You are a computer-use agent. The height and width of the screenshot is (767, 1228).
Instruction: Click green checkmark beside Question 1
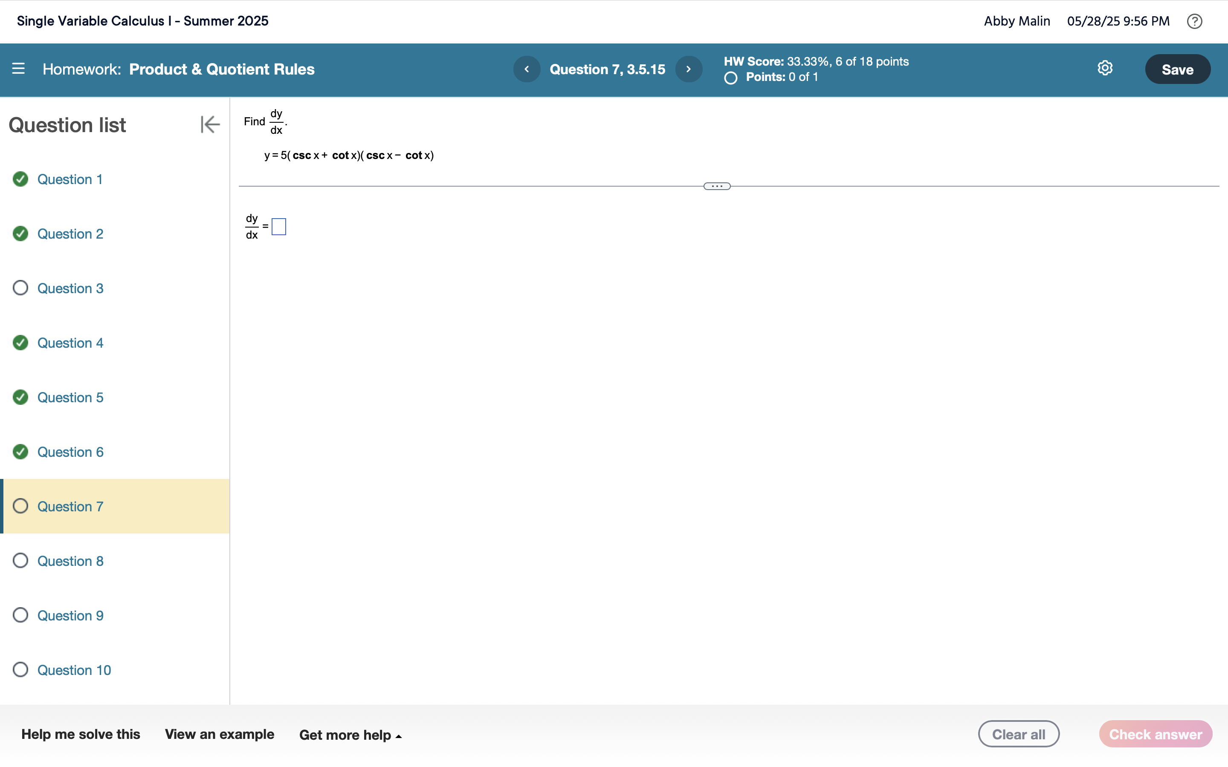[x=20, y=179]
